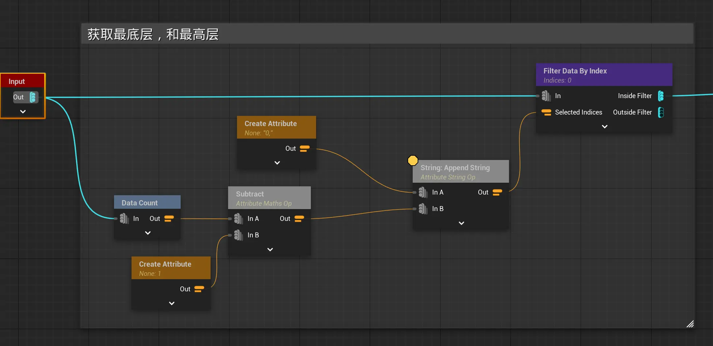Select the Filter Data By Index title
Viewport: 713px width, 346px height.
click(x=575, y=71)
